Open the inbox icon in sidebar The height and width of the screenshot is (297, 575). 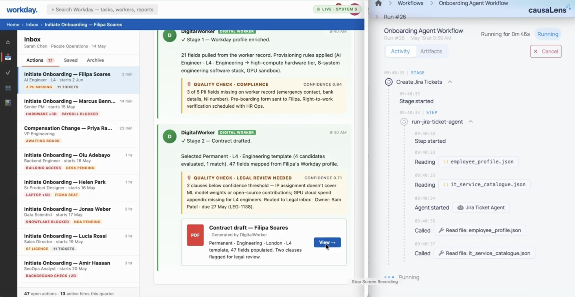click(8, 57)
